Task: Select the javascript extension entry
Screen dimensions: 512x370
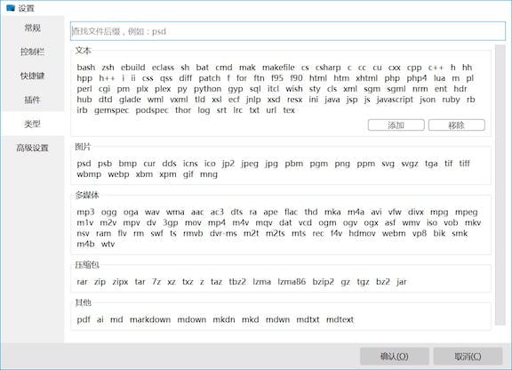Action: [x=395, y=100]
